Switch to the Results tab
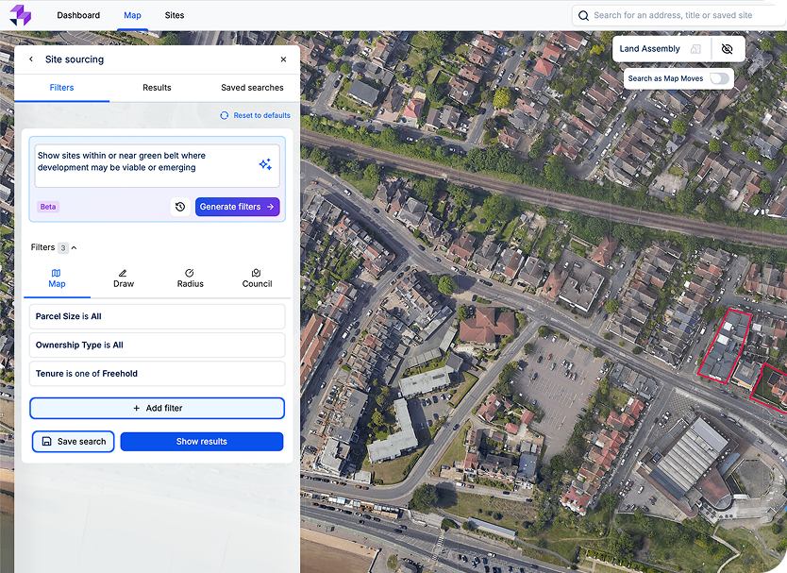This screenshot has width=787, height=573. tap(157, 88)
